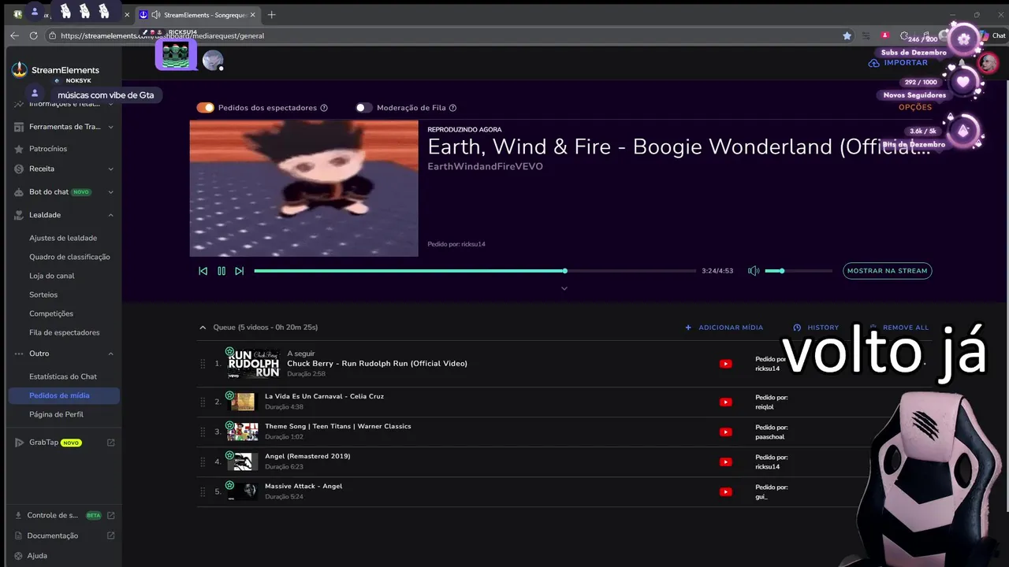Open a new browser tab

tap(272, 15)
